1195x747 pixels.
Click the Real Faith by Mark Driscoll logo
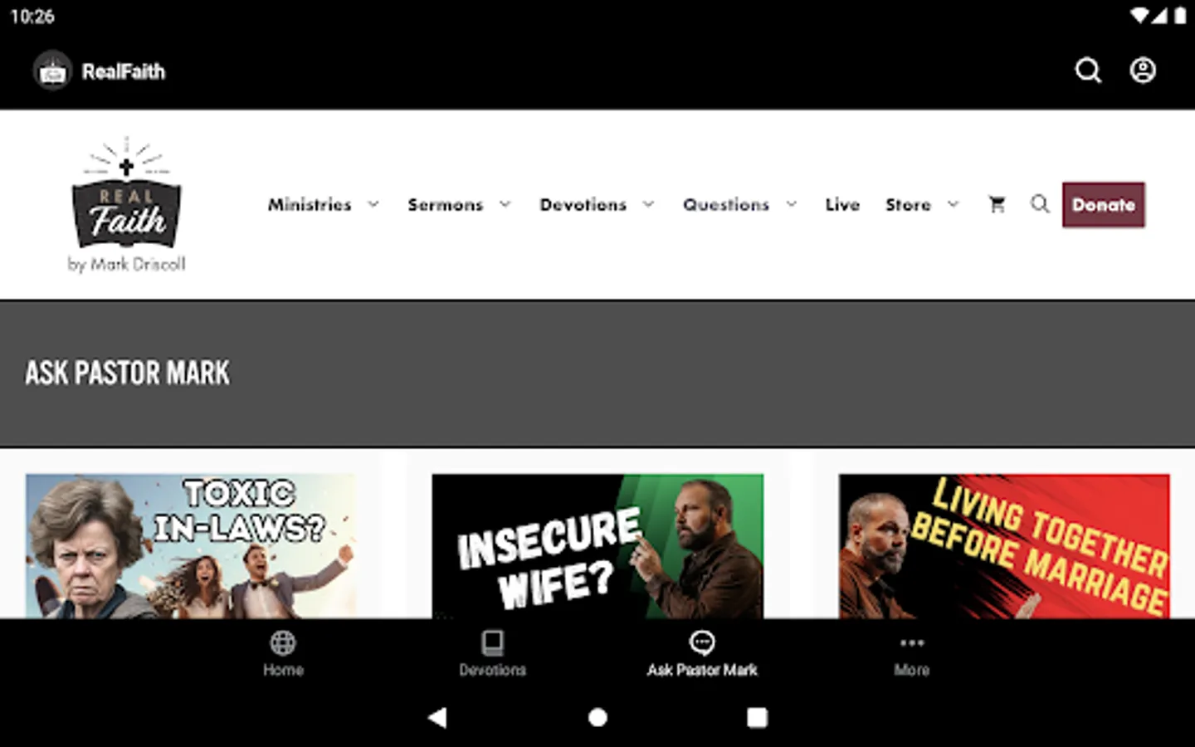(x=126, y=204)
